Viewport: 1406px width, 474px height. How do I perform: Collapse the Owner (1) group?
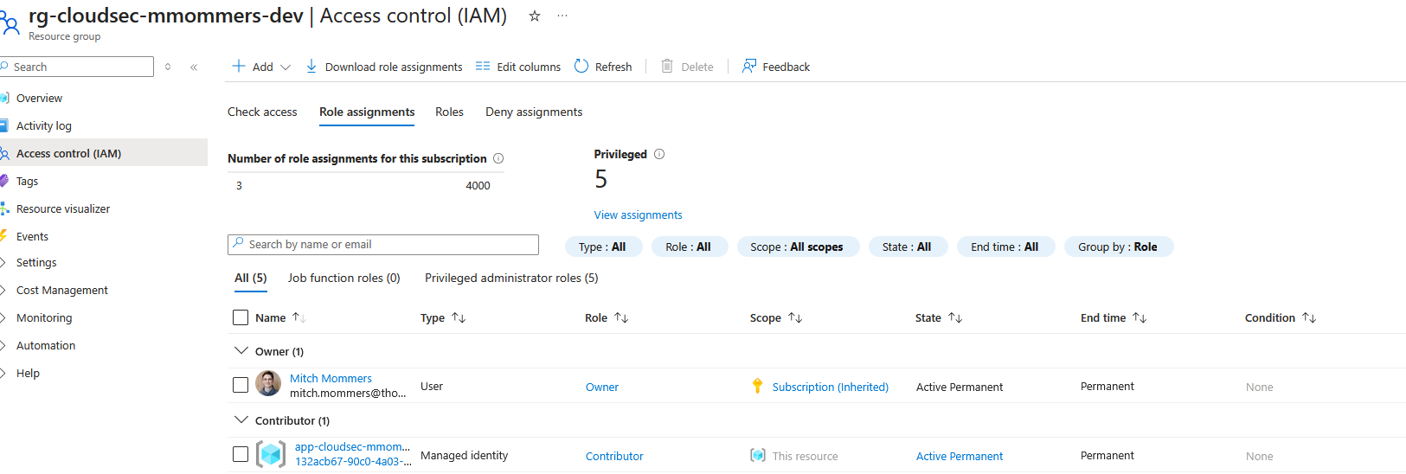(241, 350)
